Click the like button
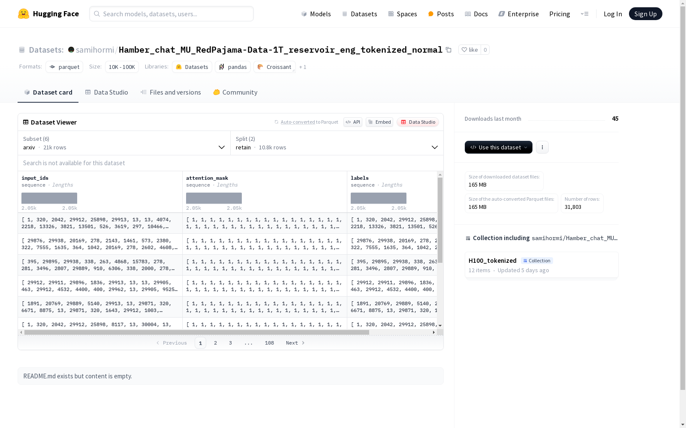 [469, 50]
